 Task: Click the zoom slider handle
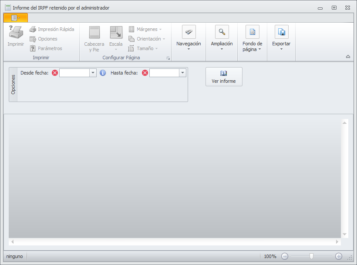(311, 256)
